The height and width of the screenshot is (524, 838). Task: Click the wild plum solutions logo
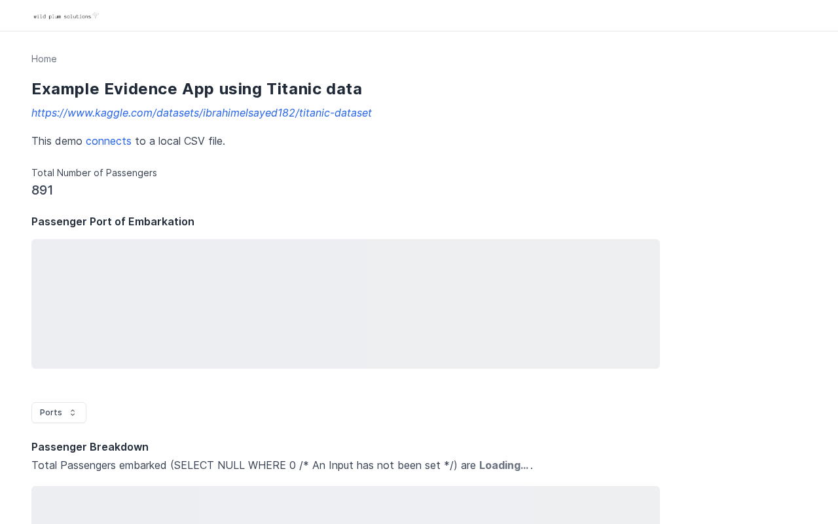point(65,16)
